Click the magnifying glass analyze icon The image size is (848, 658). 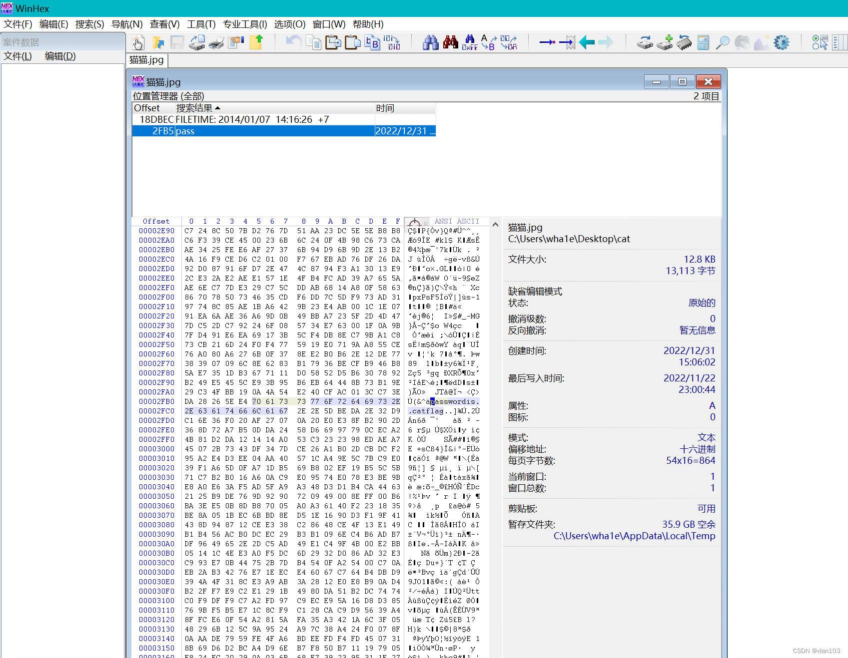723,42
